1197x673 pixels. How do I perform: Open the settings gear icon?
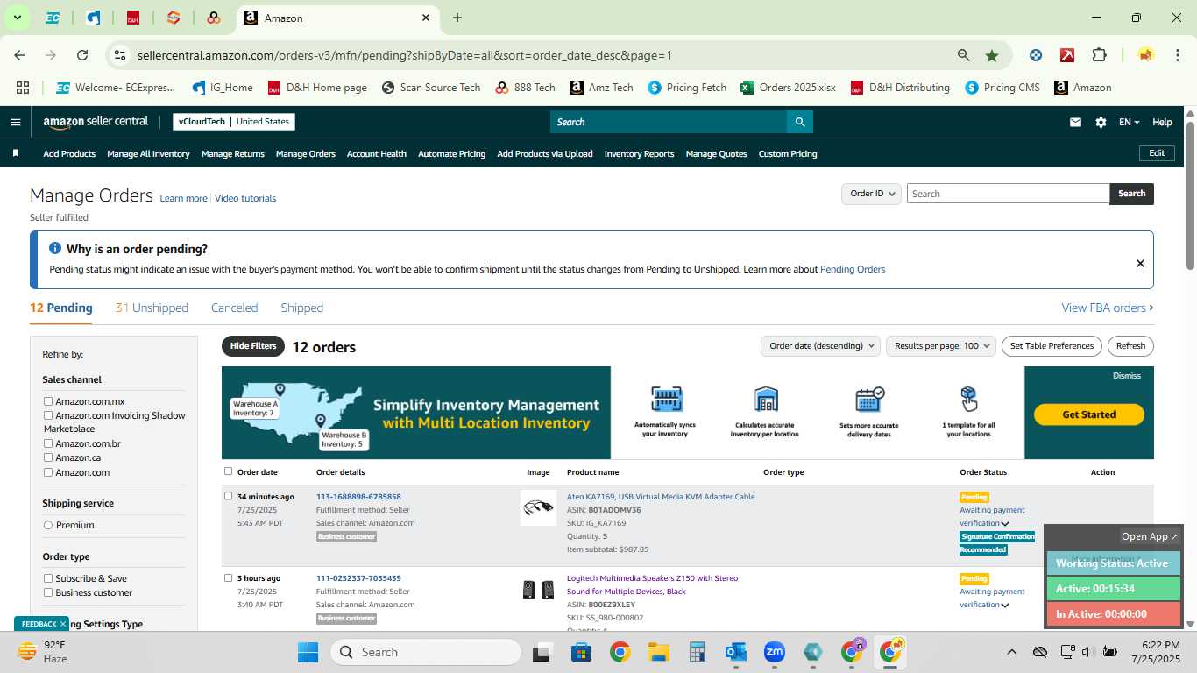[x=1101, y=122]
